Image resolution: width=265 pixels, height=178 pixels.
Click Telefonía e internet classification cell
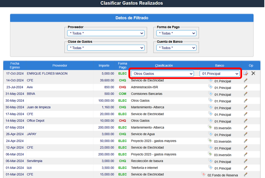(144, 168)
